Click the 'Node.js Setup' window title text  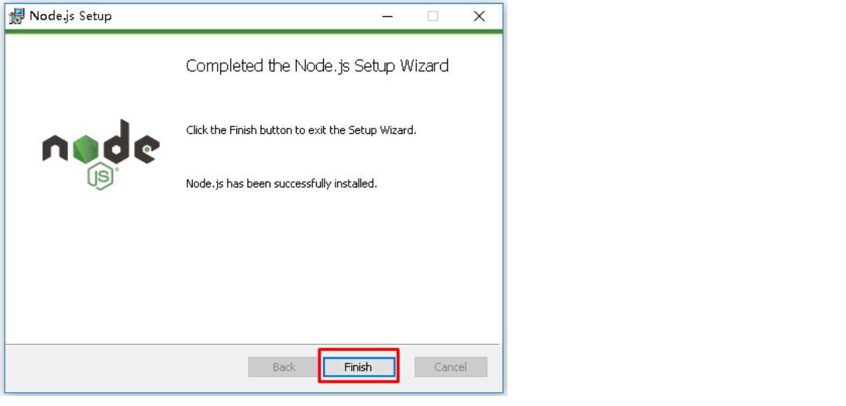point(70,16)
